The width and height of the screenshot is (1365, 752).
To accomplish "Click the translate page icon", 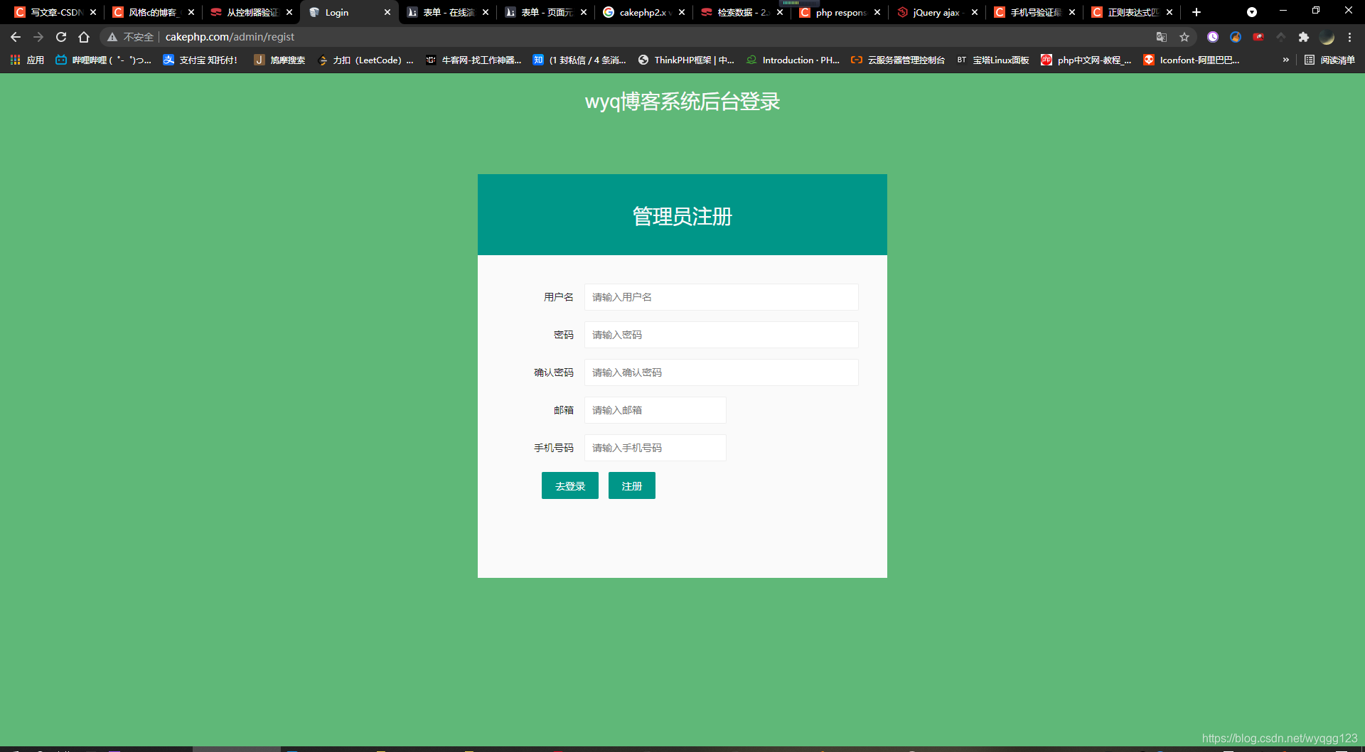I will [1162, 37].
